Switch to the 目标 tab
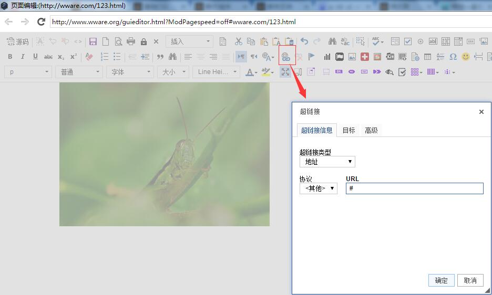The width and height of the screenshot is (492, 295). pyautogui.click(x=348, y=130)
